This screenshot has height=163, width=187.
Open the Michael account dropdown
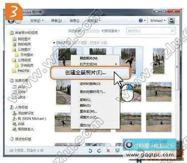click(158, 20)
